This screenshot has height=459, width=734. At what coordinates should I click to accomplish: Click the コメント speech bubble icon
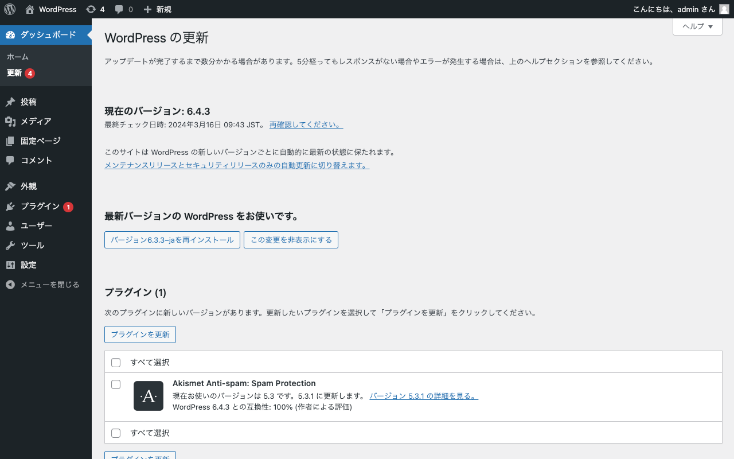coord(10,161)
